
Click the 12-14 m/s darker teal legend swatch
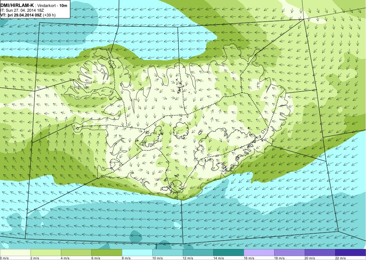tap(198, 252)
